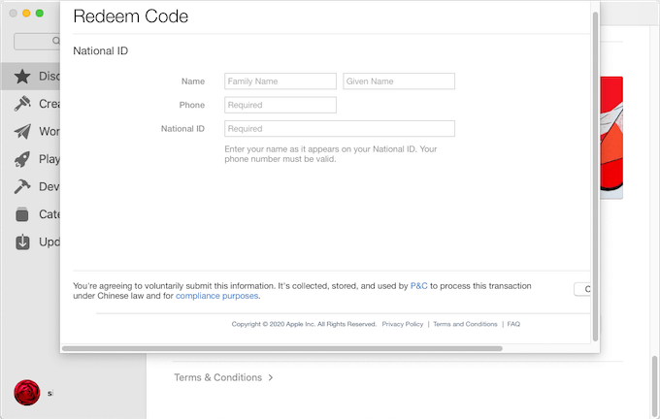Select the Develop sidebar label
The image size is (660, 419).
[49, 186]
